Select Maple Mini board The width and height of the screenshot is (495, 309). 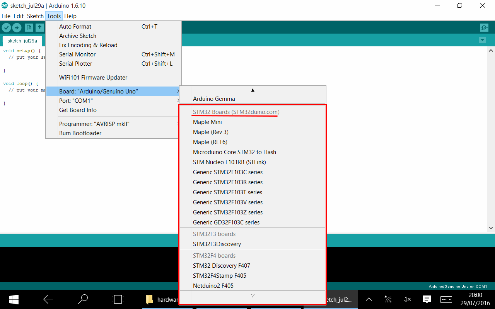click(253, 122)
